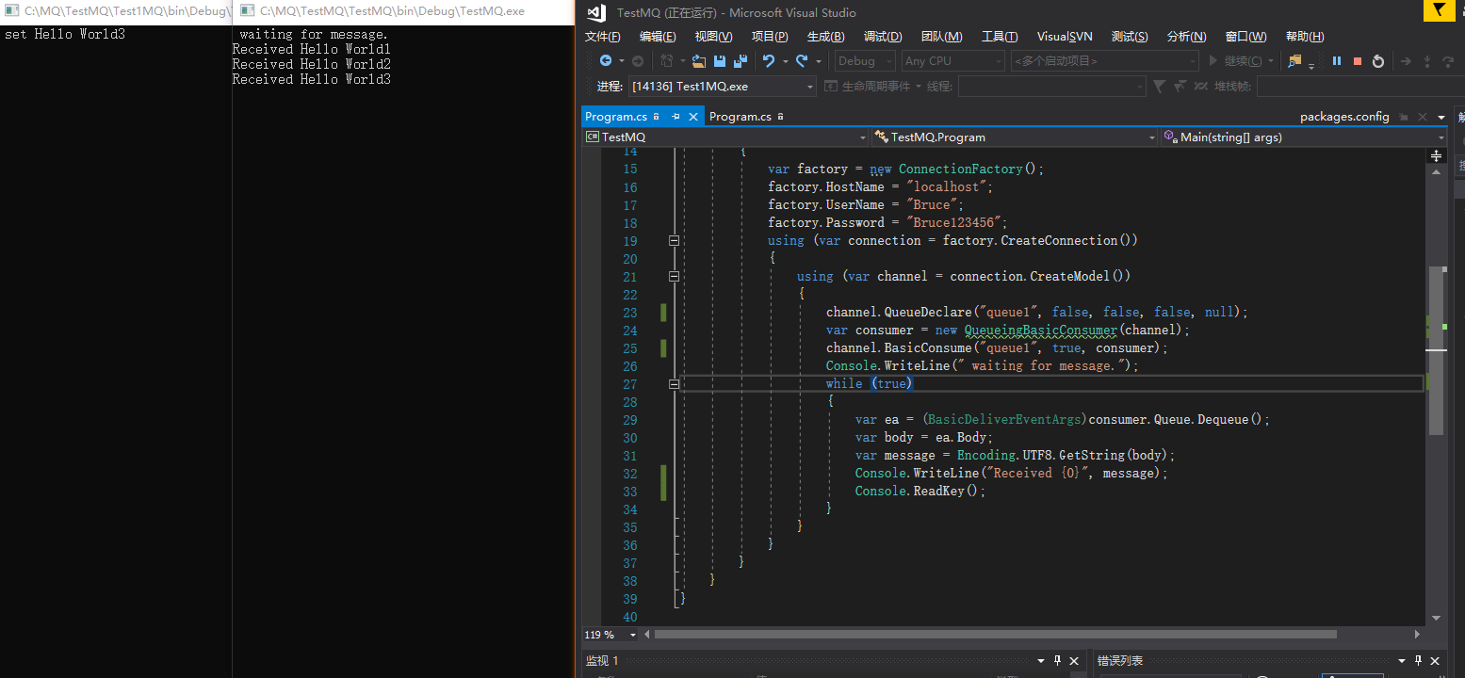Open the TestMQ.Program class dropdown
The height and width of the screenshot is (678, 1465).
(1014, 137)
